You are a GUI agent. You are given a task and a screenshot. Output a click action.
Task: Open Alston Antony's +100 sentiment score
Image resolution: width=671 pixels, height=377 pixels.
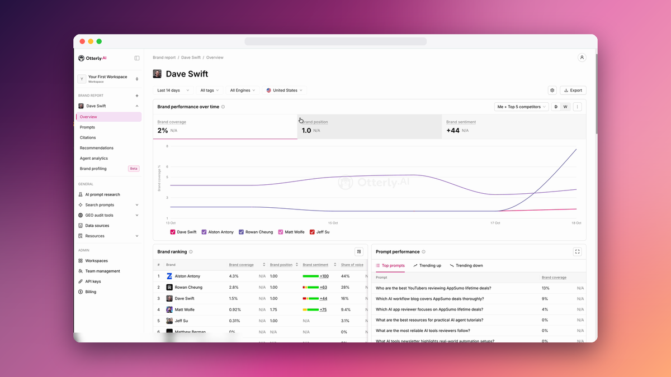(x=324, y=276)
